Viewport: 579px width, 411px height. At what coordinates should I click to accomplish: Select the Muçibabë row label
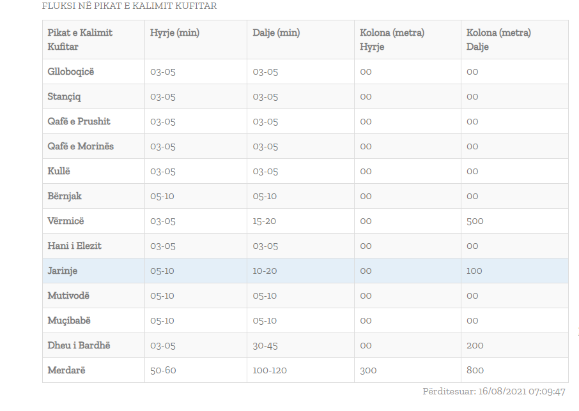pyautogui.click(x=69, y=320)
